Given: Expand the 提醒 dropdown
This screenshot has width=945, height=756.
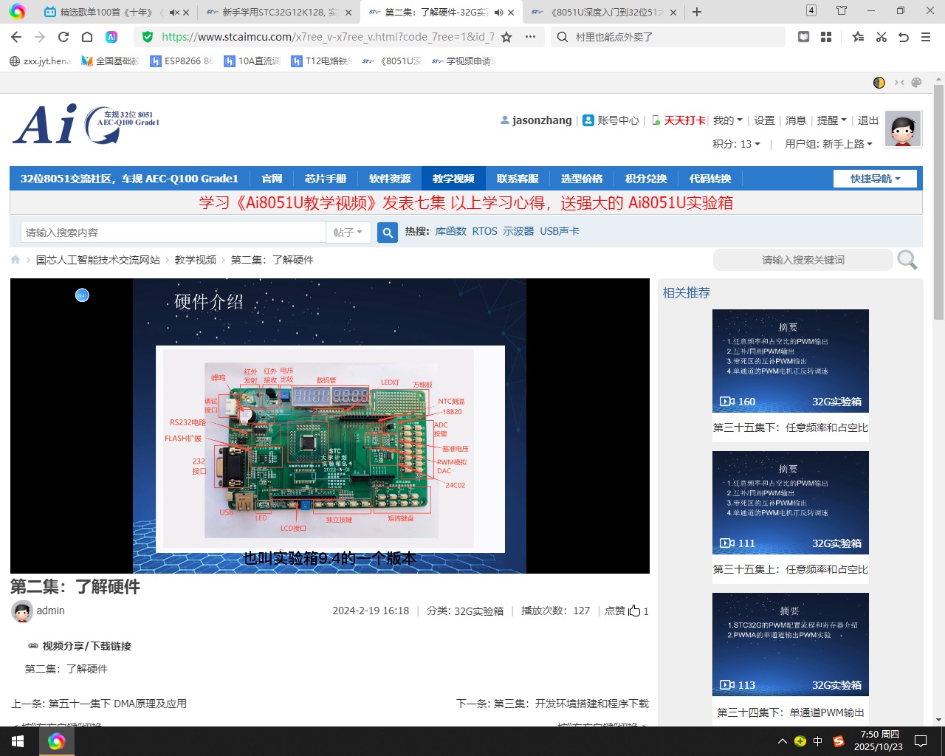Looking at the screenshot, I should click(x=831, y=120).
